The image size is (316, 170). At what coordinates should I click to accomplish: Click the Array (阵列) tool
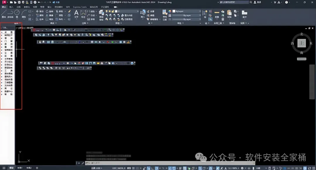pyautogui.click(x=59, y=19)
